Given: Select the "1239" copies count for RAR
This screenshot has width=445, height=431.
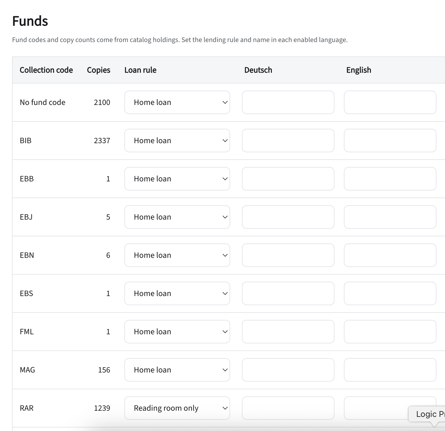Looking at the screenshot, I should [102, 408].
